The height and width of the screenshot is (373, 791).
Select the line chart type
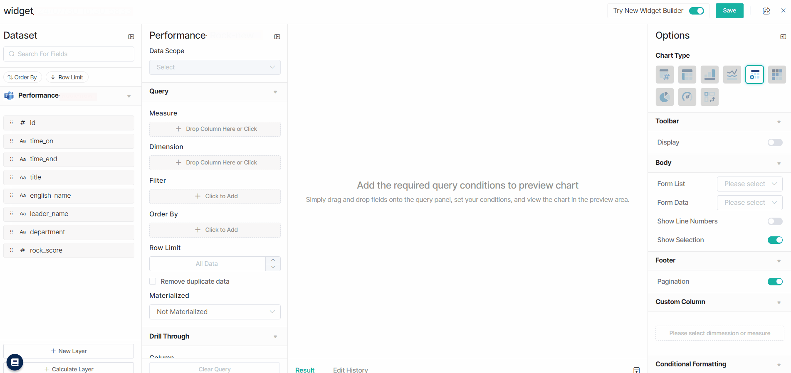pos(732,75)
